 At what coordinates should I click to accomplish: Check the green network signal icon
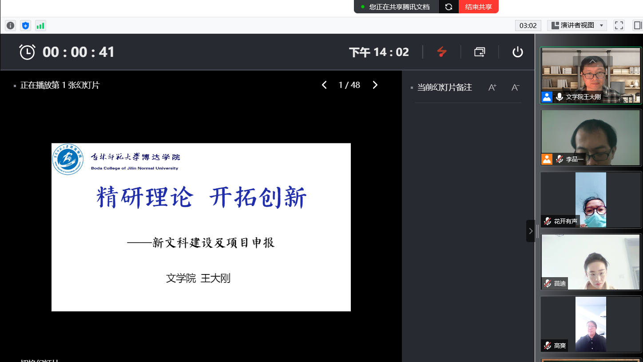pos(40,26)
